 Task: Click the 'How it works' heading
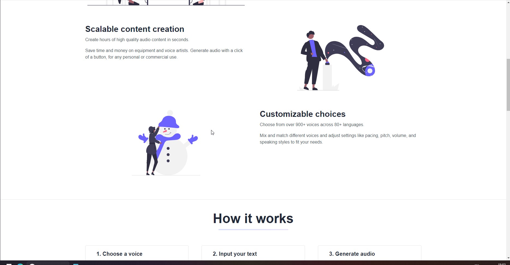253,218
